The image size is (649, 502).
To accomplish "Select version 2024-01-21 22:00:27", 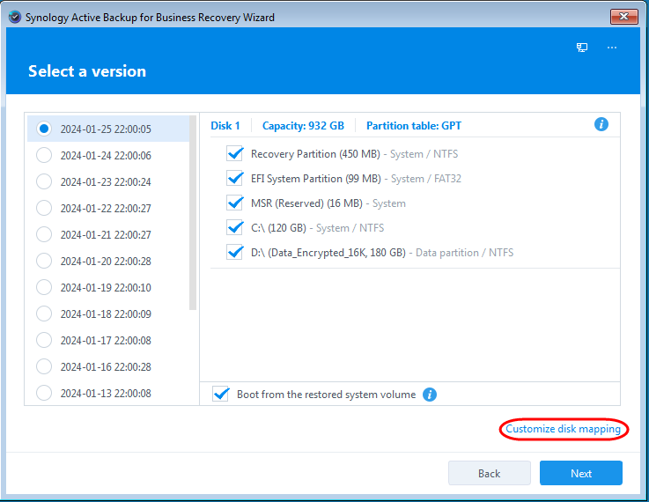I will click(x=44, y=234).
